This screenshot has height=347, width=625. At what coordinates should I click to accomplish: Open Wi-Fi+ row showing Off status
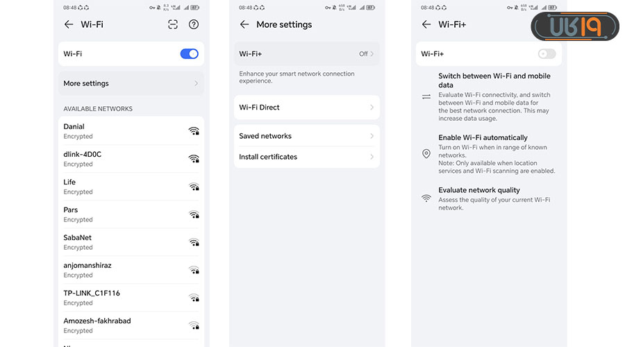(306, 53)
